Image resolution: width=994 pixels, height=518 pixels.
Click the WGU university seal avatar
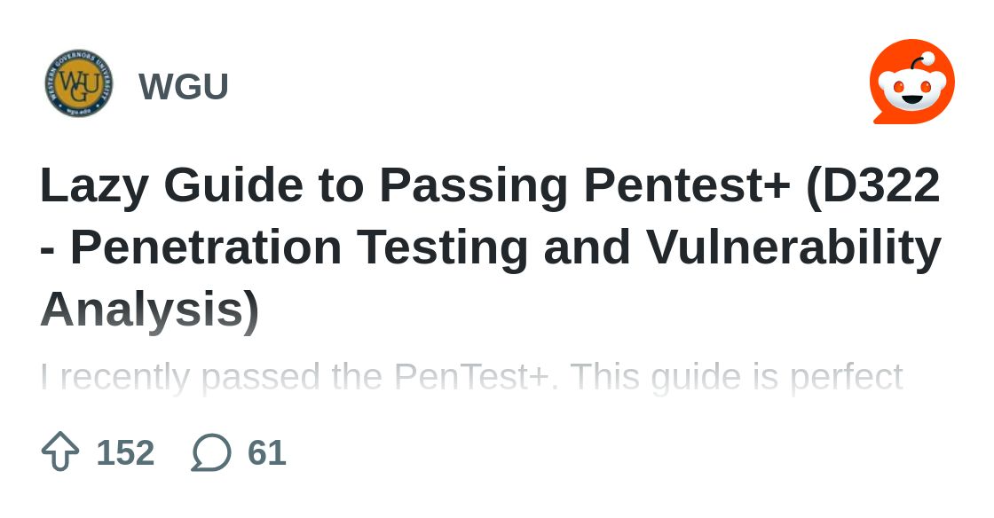(79, 83)
